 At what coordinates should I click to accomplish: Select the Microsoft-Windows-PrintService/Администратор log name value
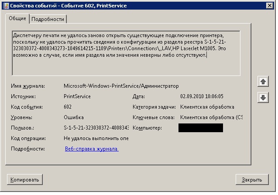click(121, 86)
